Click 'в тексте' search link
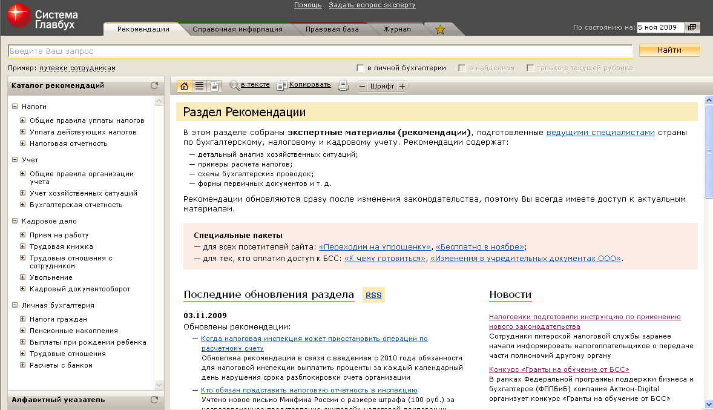Screen dimensions: 713x410 (x=255, y=84)
